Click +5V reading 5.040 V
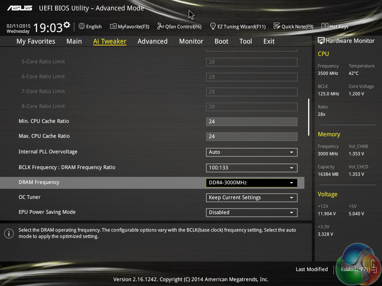The width and height of the screenshot is (382, 286). click(356, 214)
